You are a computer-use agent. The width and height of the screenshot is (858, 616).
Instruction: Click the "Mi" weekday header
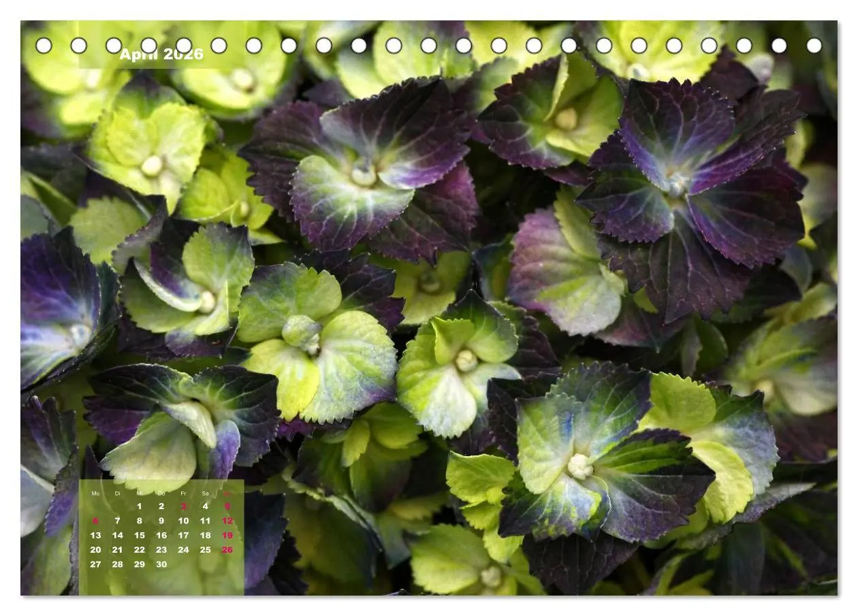coord(140,493)
